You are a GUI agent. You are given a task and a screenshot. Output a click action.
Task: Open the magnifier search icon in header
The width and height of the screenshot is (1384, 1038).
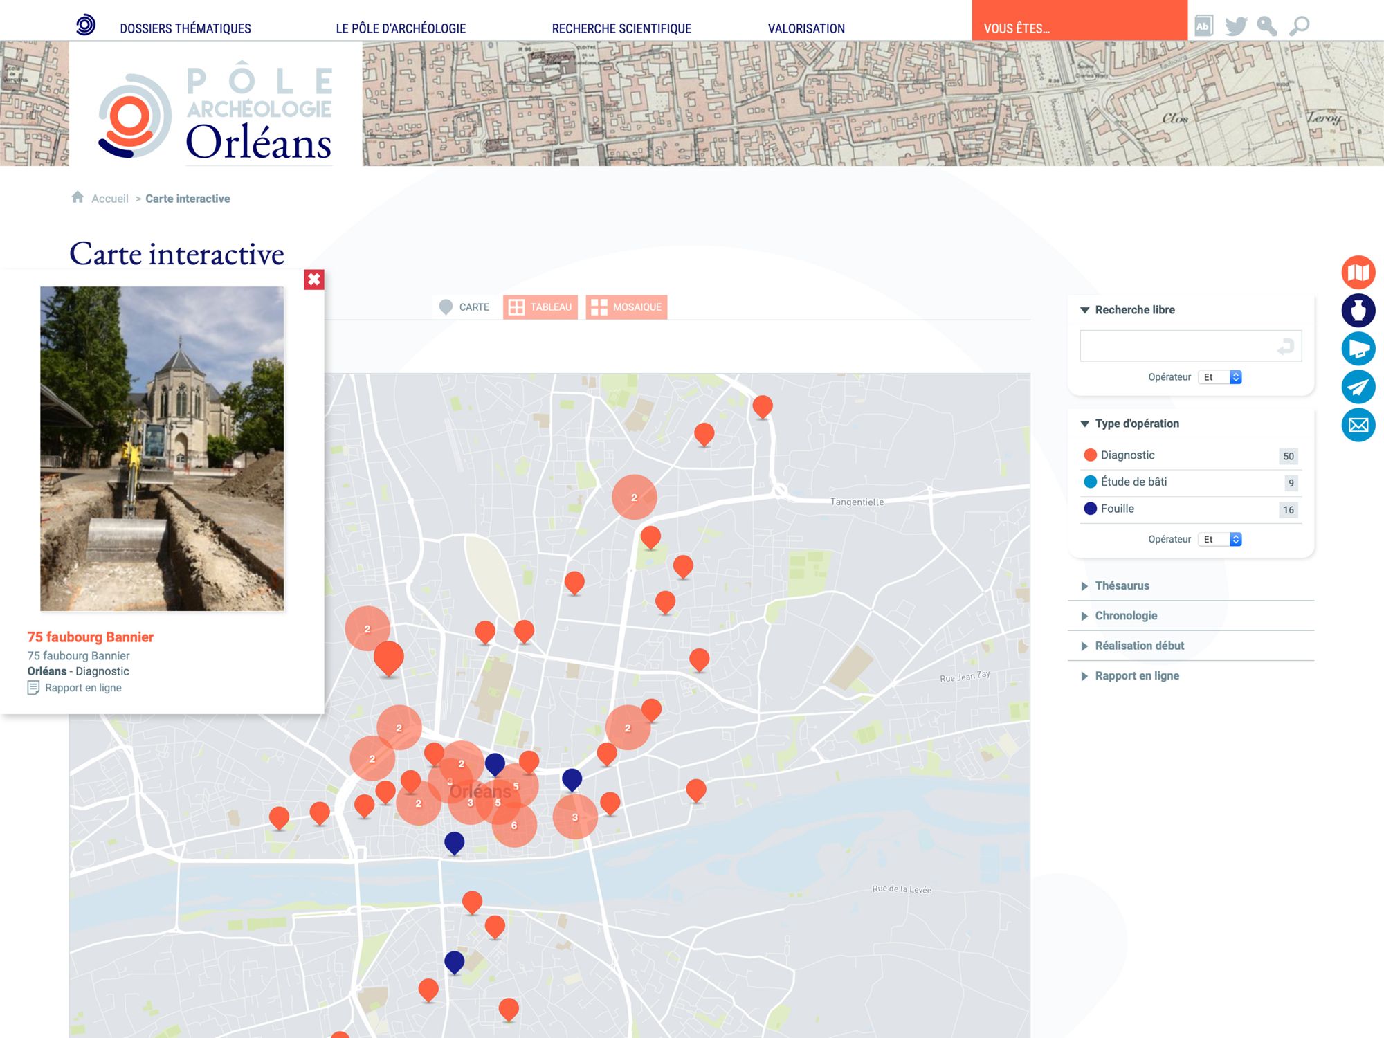(1299, 26)
